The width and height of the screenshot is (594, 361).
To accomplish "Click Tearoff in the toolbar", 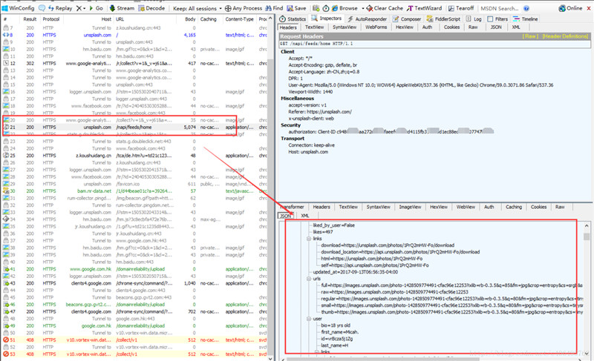I will (x=461, y=8).
